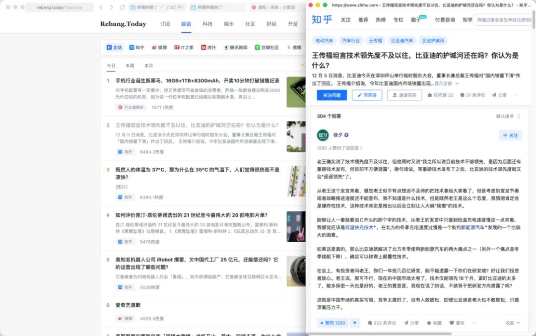Filter by 腾讯新闻 source
Viewport: 536px width, 336px height.
tap(236, 48)
